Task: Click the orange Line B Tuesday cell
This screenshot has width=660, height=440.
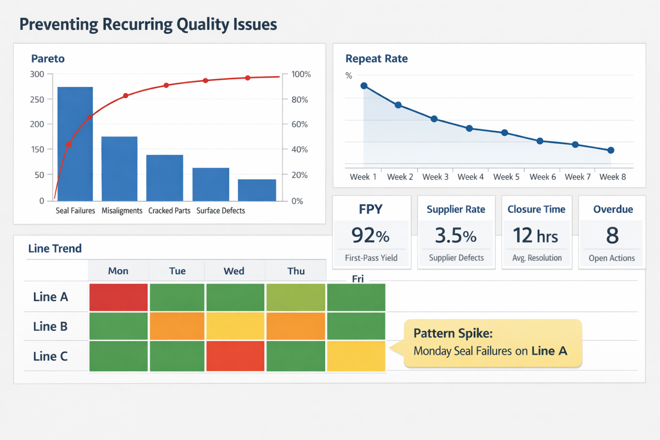Action: (x=177, y=326)
